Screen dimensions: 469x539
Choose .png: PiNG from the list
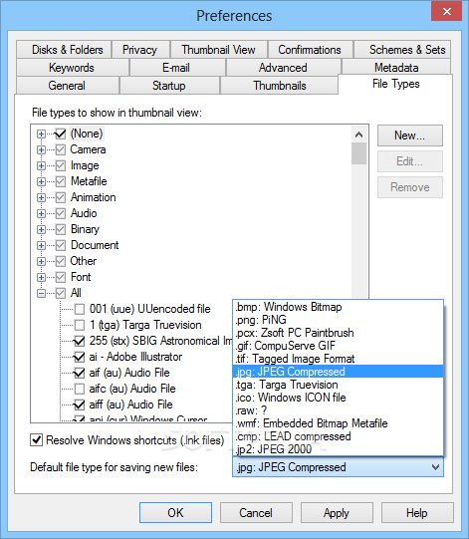[339, 320]
